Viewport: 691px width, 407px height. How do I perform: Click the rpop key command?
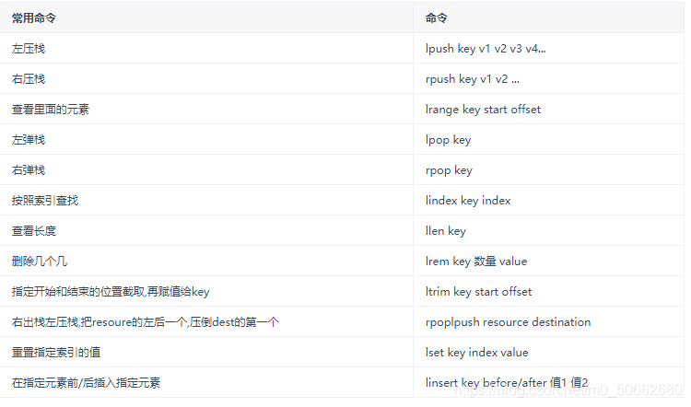pos(449,170)
